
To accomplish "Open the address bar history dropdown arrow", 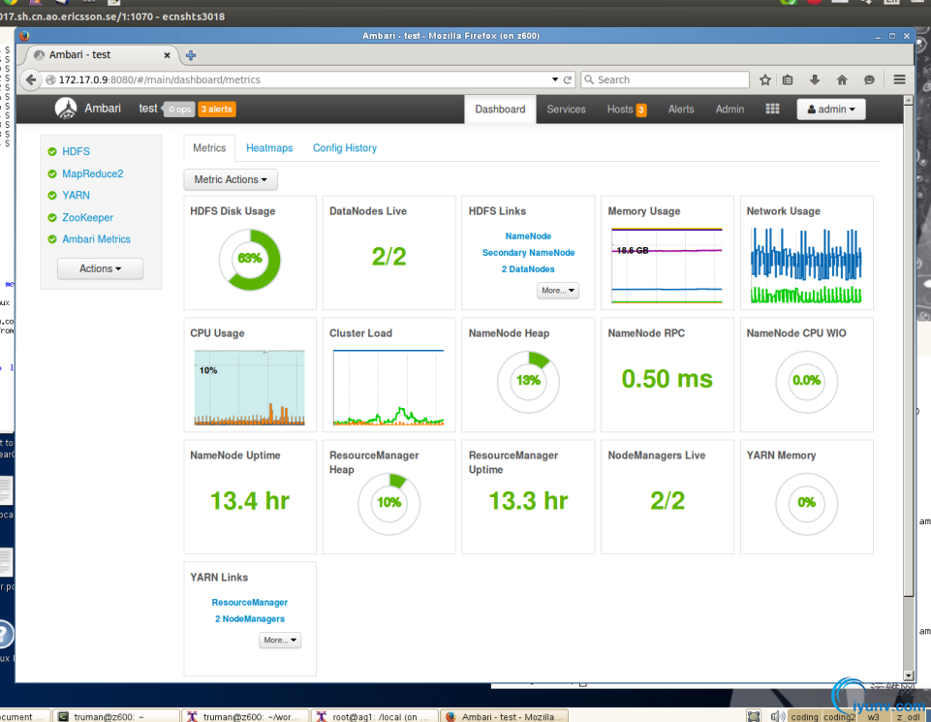I will click(555, 78).
